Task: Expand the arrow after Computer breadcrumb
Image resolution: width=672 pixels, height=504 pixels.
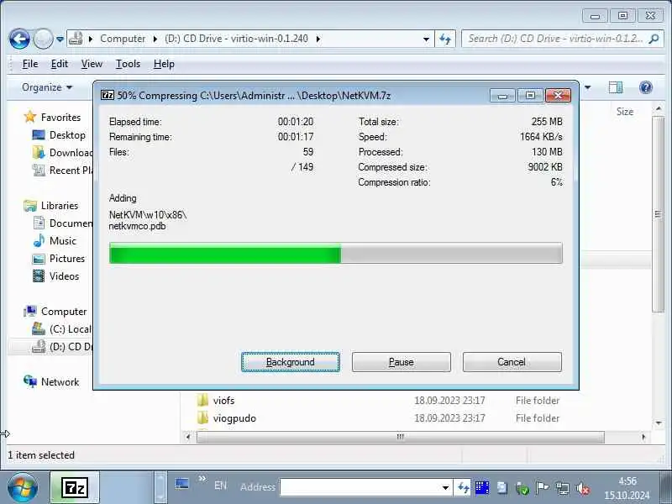Action: [x=155, y=39]
